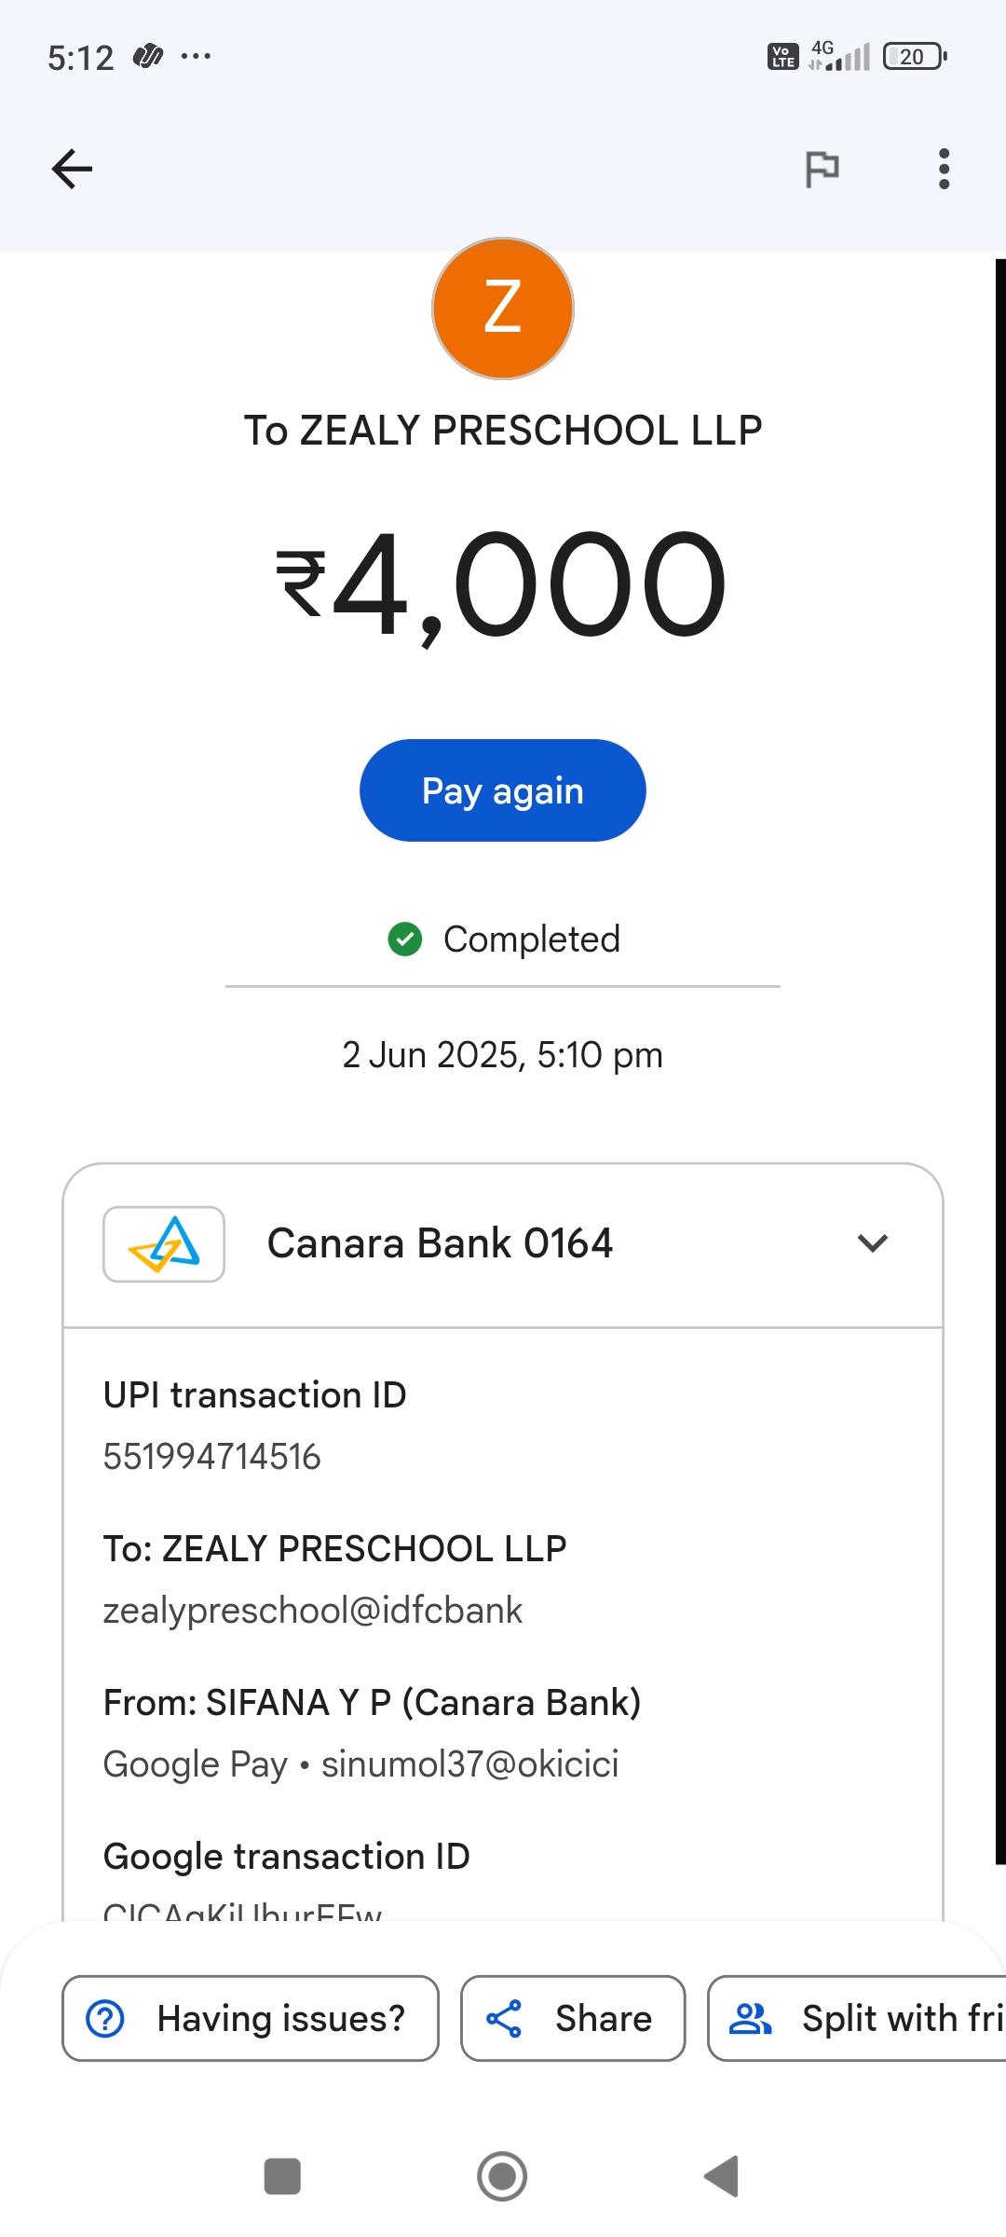1006x2237 pixels.
Task: Tap the orange Z recipient avatar
Action: click(x=503, y=309)
